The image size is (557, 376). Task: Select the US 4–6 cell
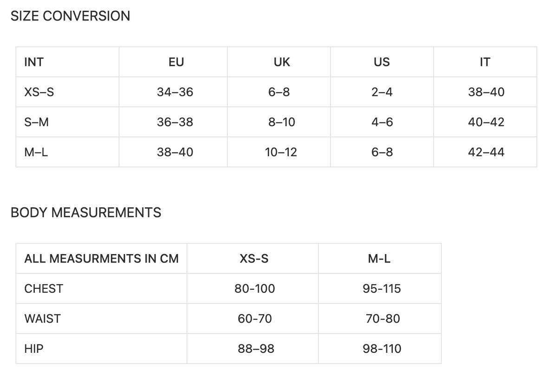pyautogui.click(x=382, y=122)
